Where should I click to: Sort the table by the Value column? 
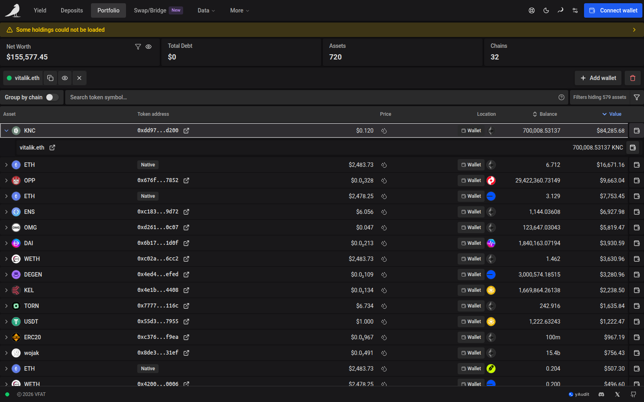pos(612,114)
